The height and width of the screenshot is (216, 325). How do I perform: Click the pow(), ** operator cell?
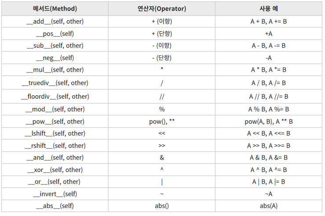(162, 122)
